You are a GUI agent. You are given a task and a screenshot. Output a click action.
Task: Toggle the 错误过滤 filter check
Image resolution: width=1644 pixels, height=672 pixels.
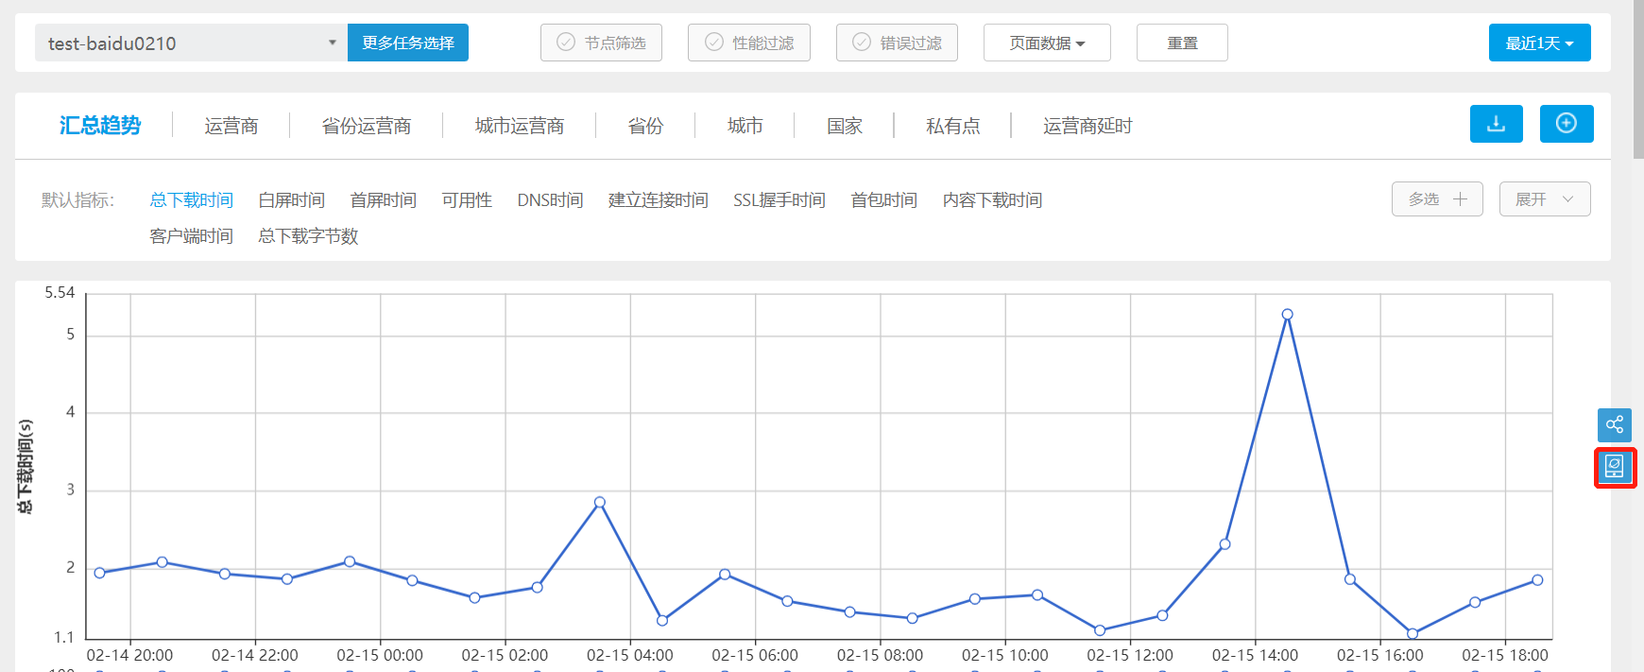pyautogui.click(x=862, y=43)
